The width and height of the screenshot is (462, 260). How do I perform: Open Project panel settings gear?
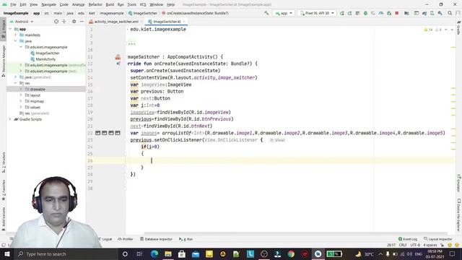[x=74, y=22]
